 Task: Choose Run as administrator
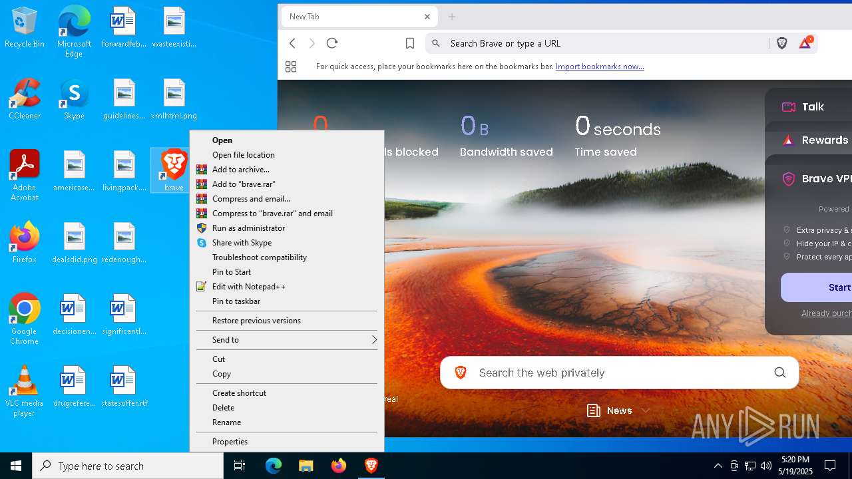[287, 228]
